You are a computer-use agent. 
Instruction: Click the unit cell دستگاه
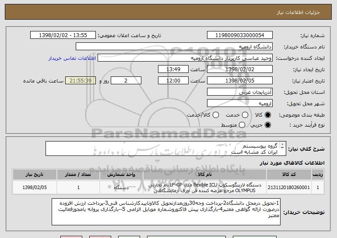[x=121, y=187]
